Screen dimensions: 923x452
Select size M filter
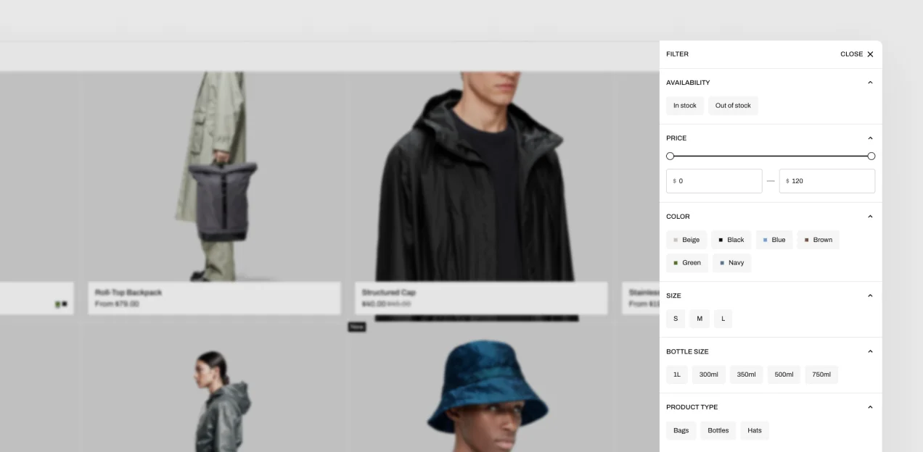pos(700,319)
